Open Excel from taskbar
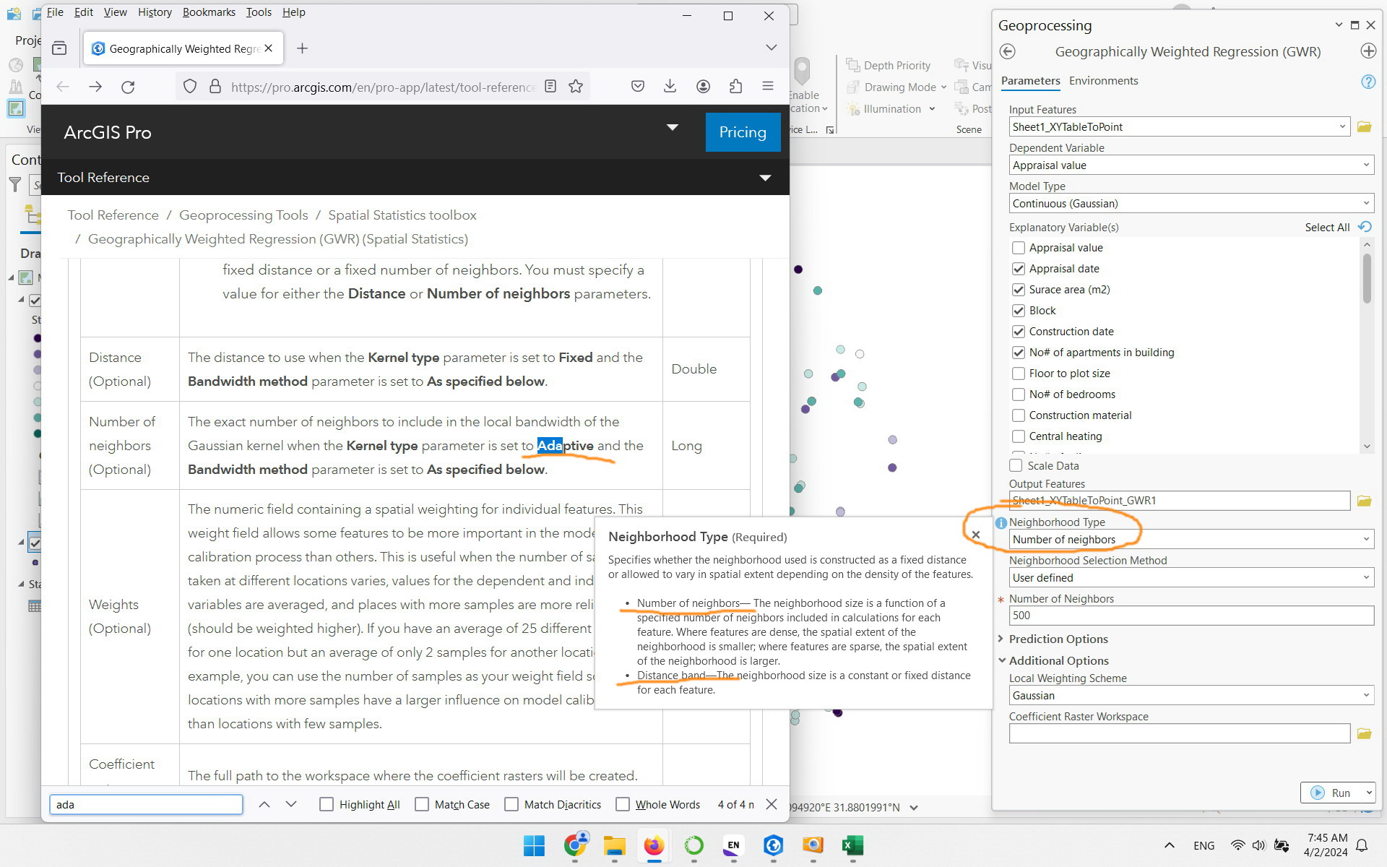Viewport: 1387px width, 867px height. point(852,845)
